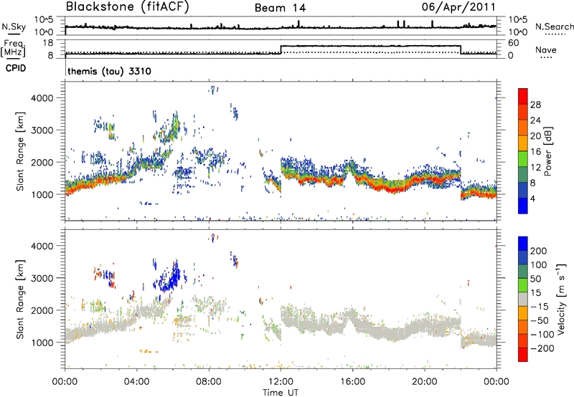Click the "1000" tick of the power panel
Viewport: 574px width, 397px height.
click(42, 194)
